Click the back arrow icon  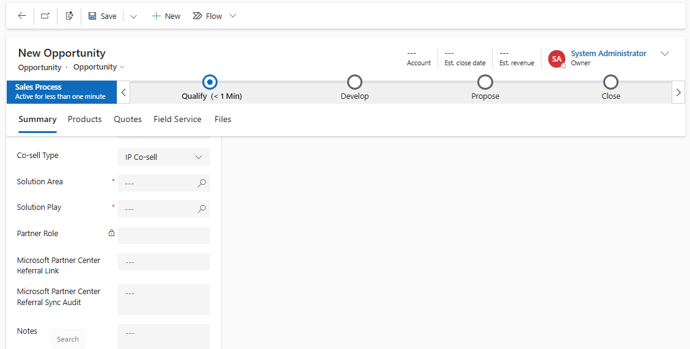click(x=22, y=16)
